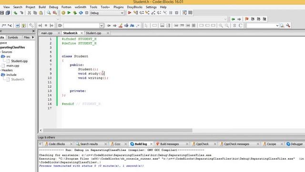
Task: Open the CppCheck messages log tab
Action: pyautogui.click(x=236, y=144)
